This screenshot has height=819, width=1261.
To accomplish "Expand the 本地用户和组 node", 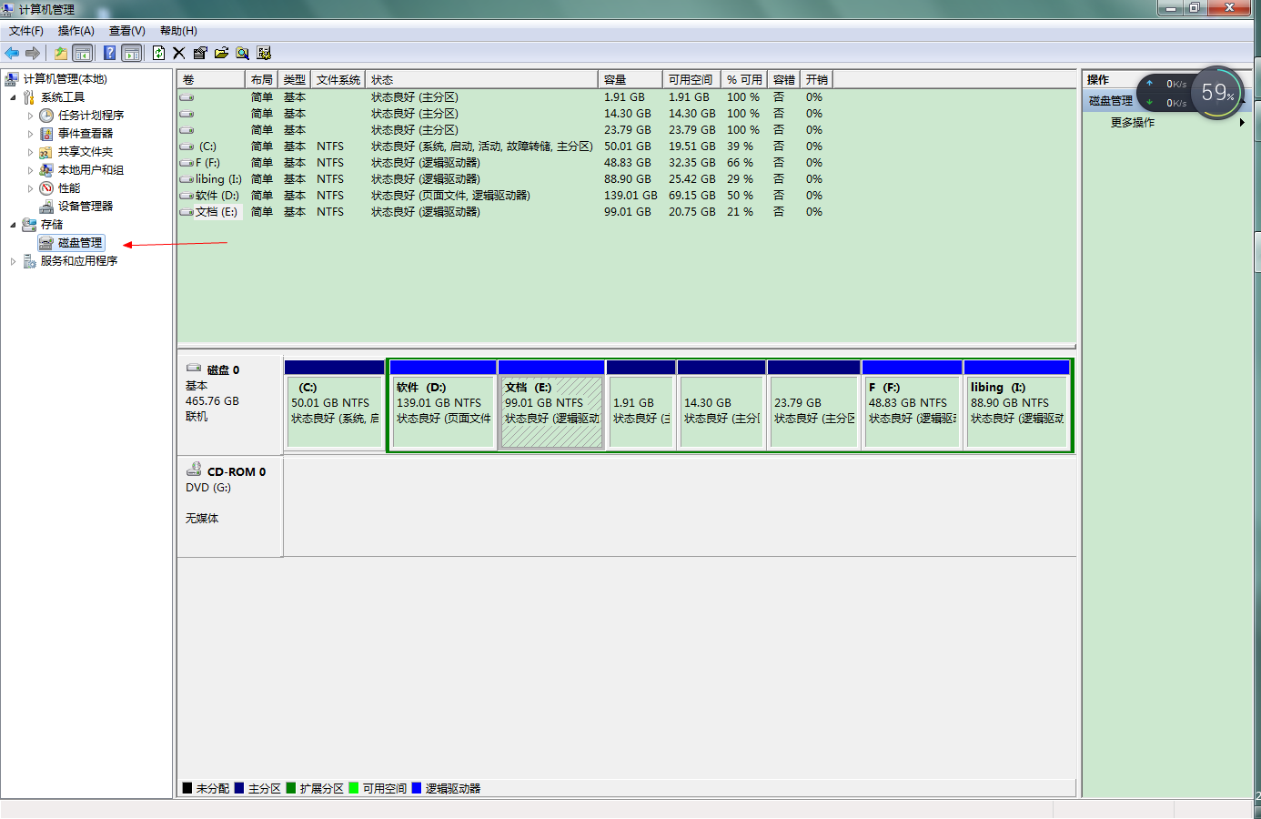I will (x=30, y=170).
